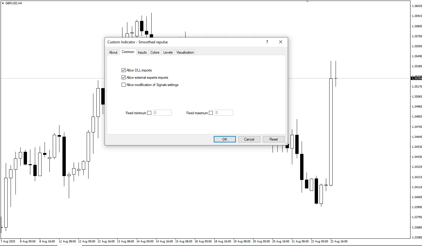Enable Allow modification of Signals settings
Screen dimensions: 422x246
(123, 85)
